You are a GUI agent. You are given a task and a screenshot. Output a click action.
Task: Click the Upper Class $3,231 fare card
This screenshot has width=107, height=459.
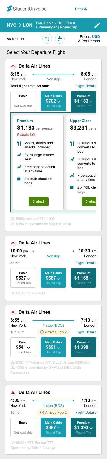81,162
